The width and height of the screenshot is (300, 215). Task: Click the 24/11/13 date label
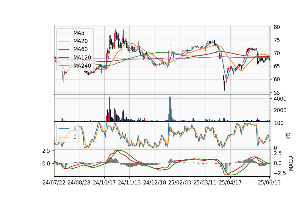[x=129, y=183]
